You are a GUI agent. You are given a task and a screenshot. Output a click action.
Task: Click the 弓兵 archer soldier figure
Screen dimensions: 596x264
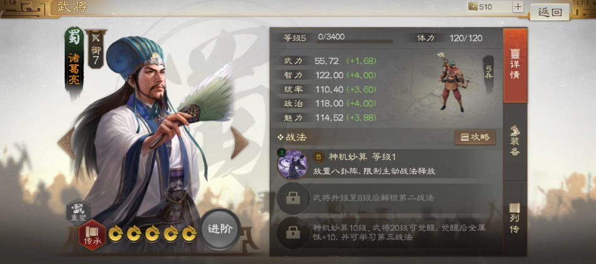point(451,82)
